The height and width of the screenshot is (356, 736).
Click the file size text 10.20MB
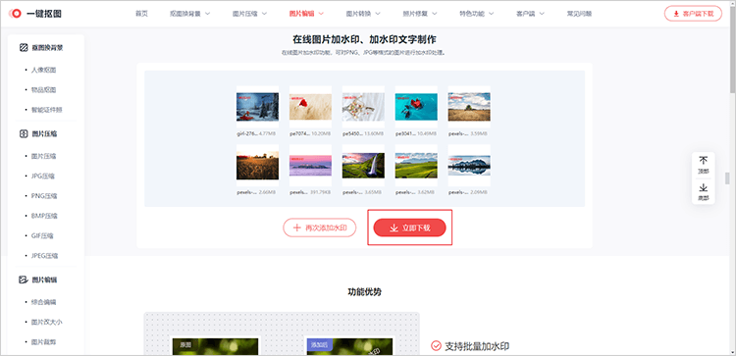(x=321, y=133)
